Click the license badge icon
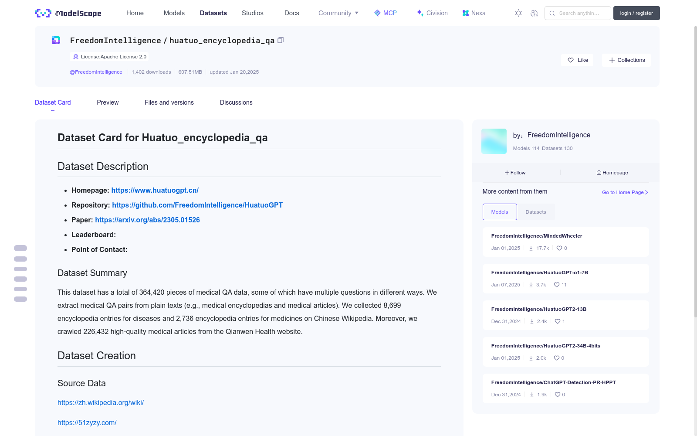 (x=76, y=57)
